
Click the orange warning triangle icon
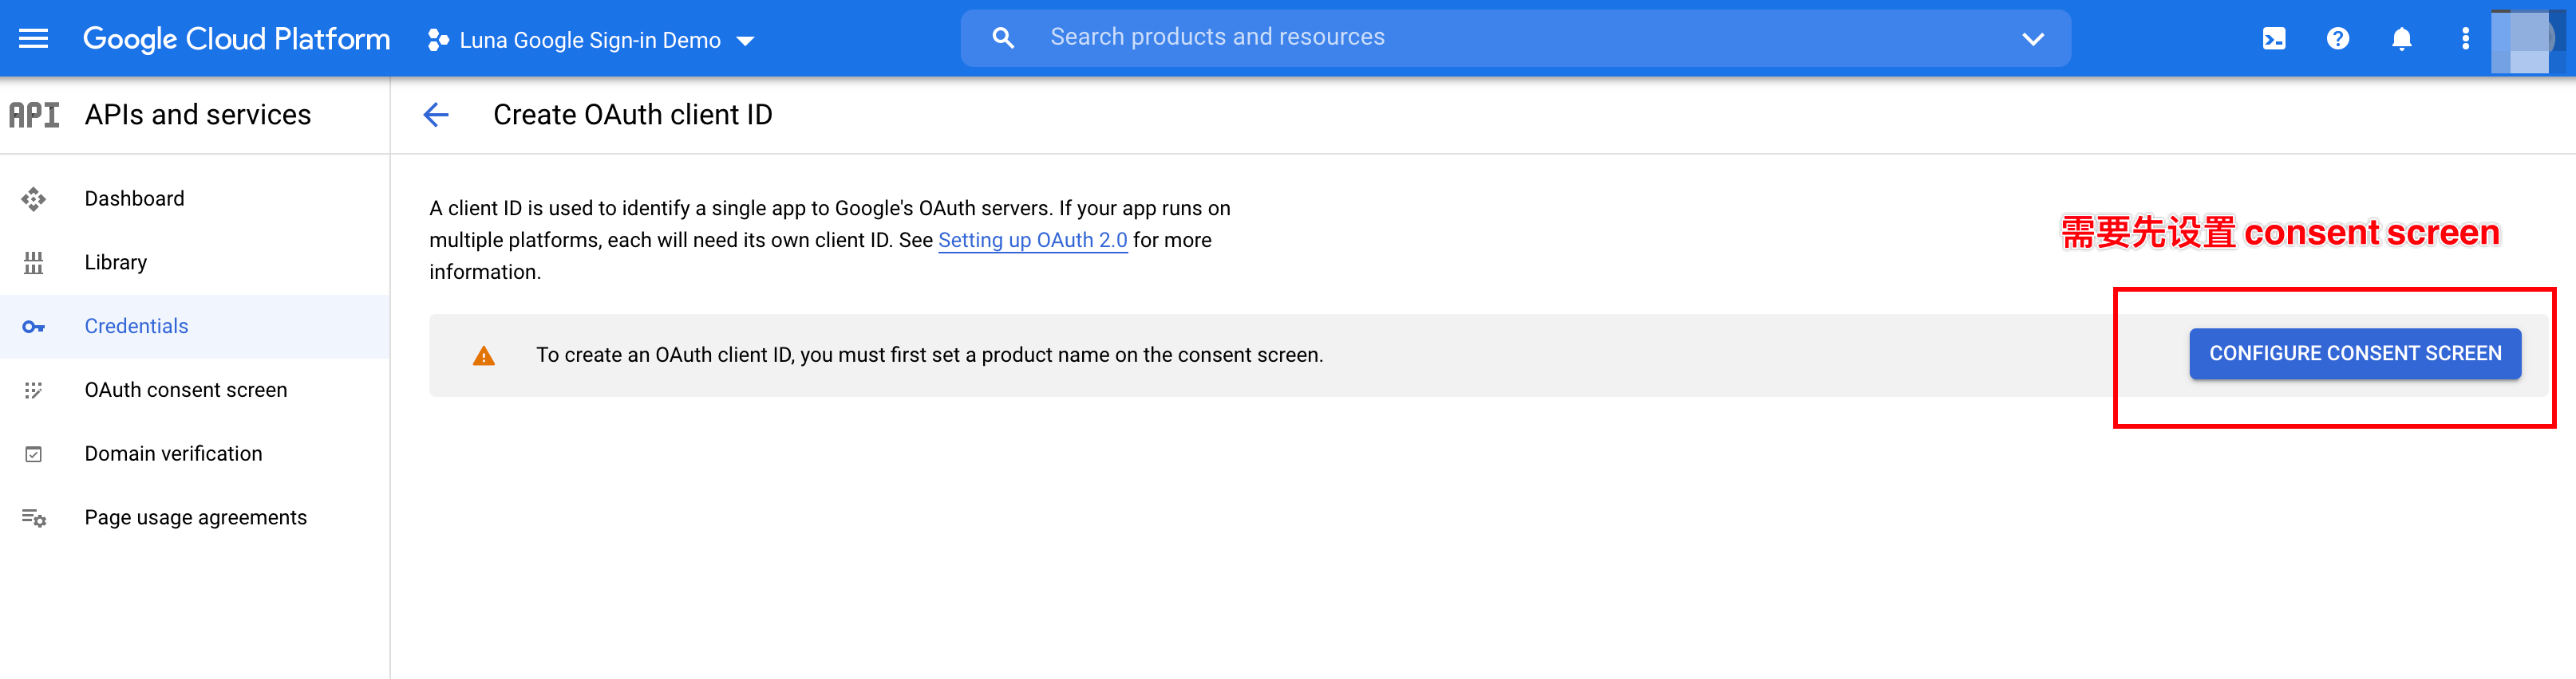[484, 356]
